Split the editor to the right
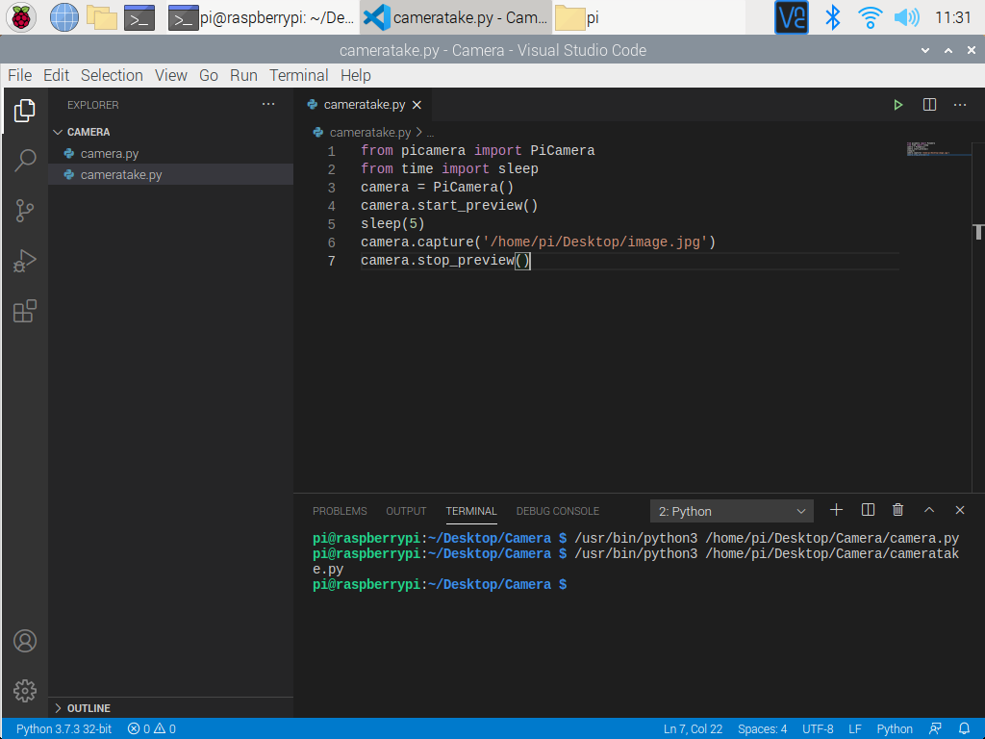This screenshot has width=985, height=739. [x=929, y=105]
